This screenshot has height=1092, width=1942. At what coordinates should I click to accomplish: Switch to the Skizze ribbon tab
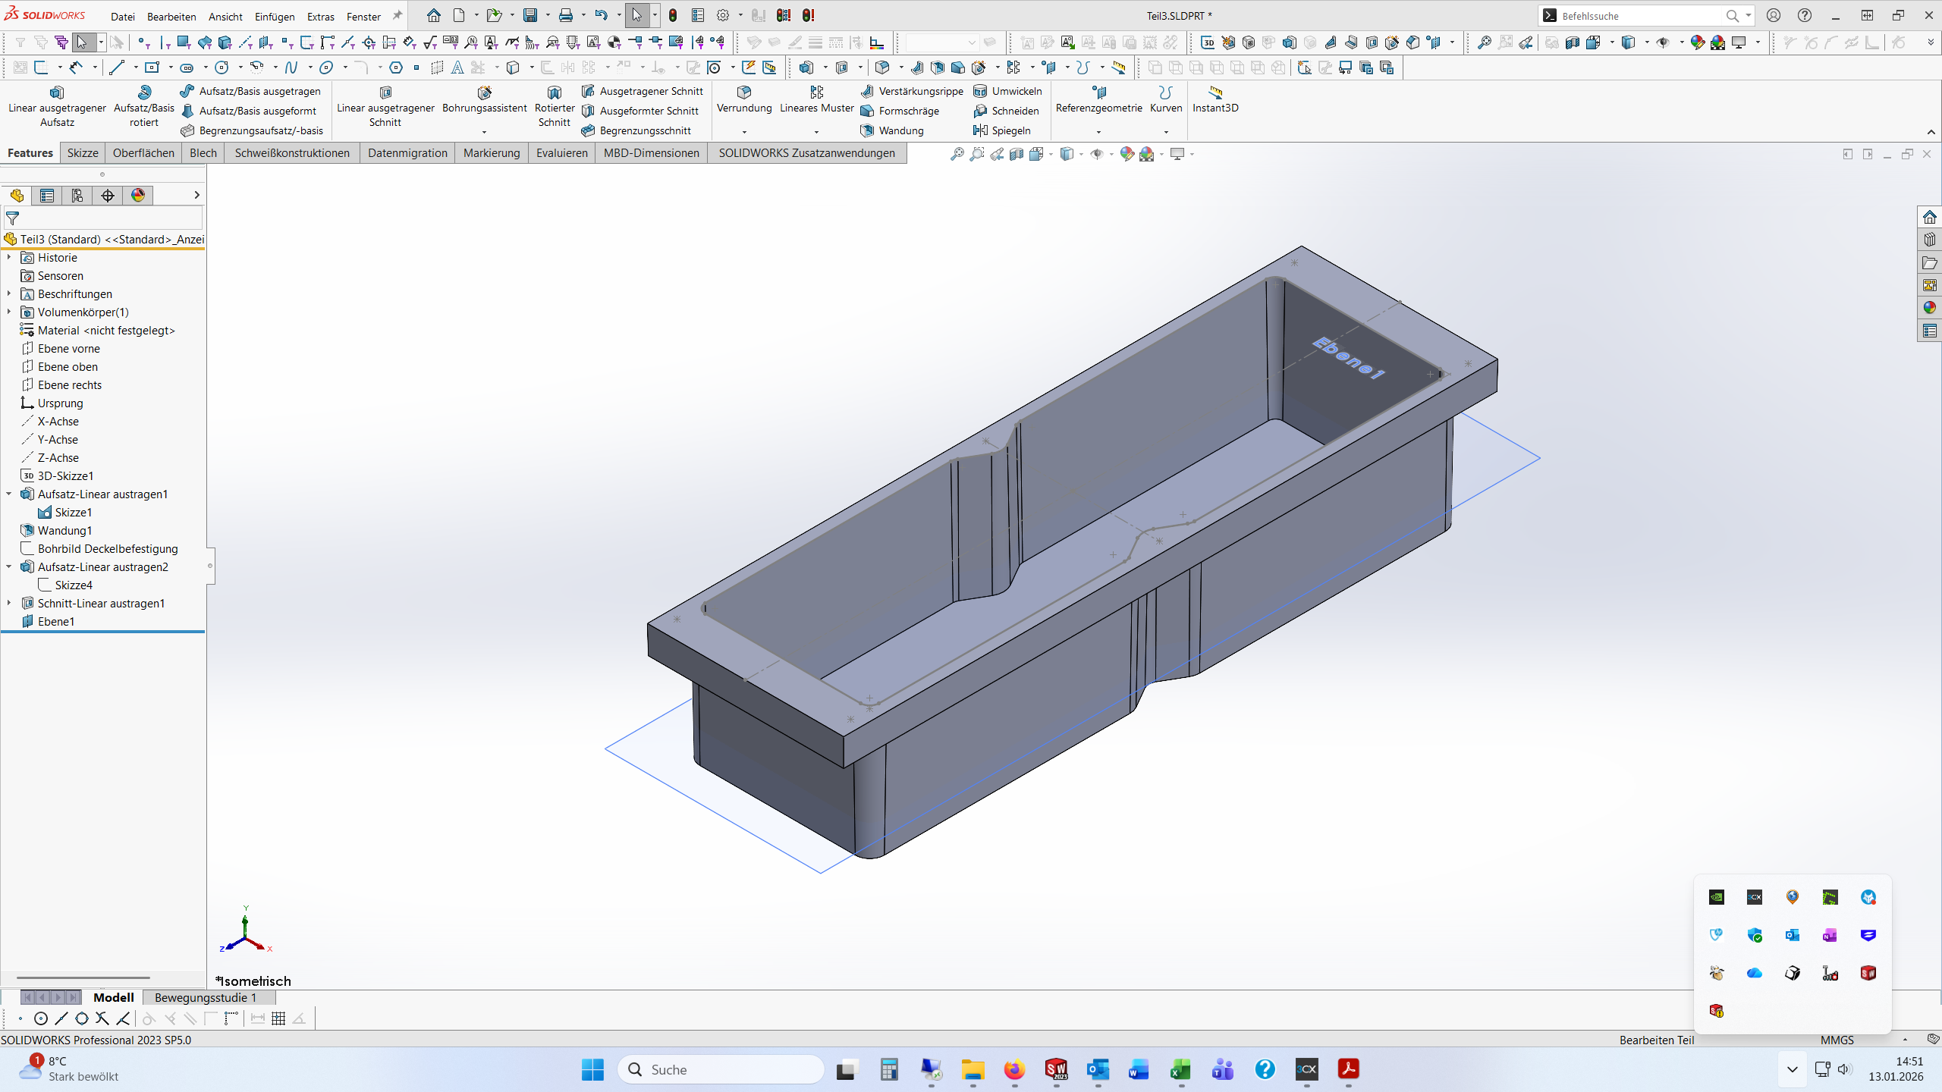83,152
